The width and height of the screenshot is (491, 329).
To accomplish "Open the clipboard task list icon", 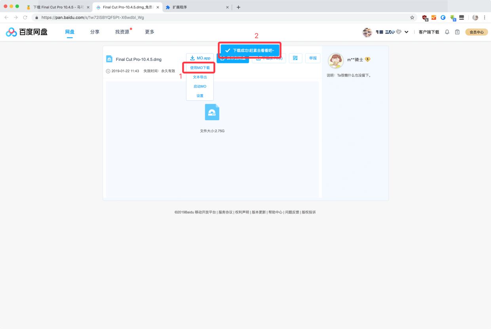I will [457, 32].
